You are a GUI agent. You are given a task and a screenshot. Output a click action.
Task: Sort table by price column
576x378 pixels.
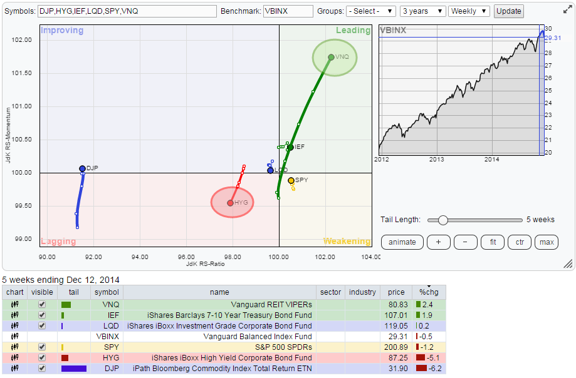coord(396,292)
